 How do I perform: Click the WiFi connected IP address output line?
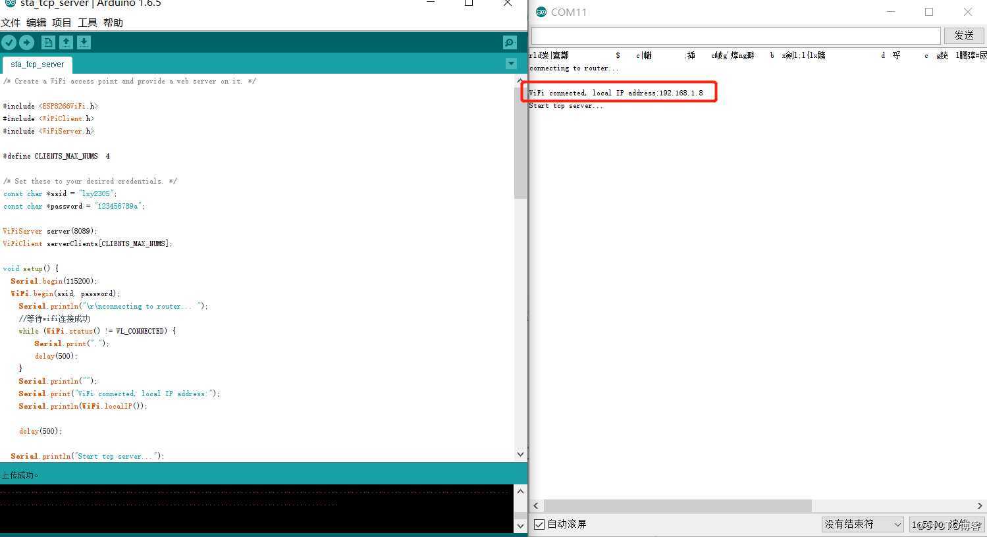click(x=616, y=93)
